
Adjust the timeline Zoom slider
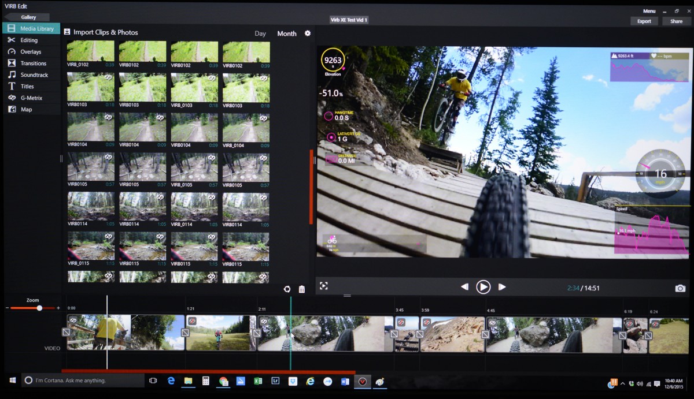39,308
